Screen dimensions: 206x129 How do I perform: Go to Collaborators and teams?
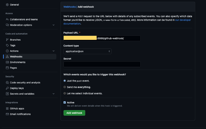(x=24, y=19)
